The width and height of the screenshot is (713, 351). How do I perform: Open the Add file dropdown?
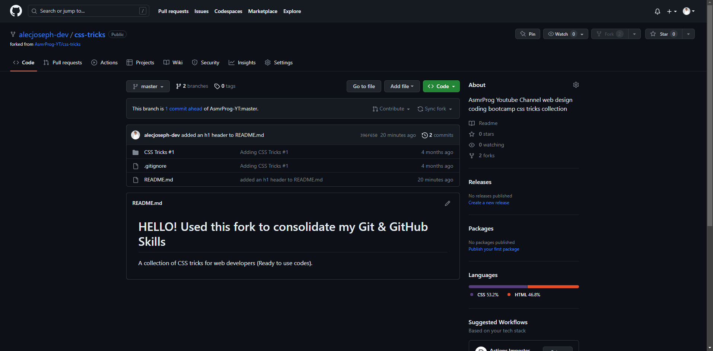(x=402, y=86)
